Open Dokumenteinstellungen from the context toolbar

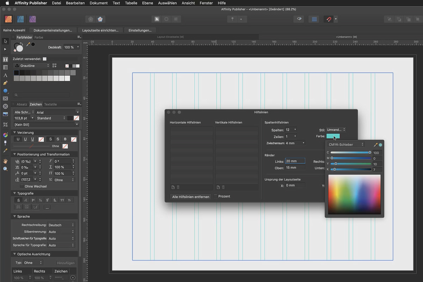(53, 30)
